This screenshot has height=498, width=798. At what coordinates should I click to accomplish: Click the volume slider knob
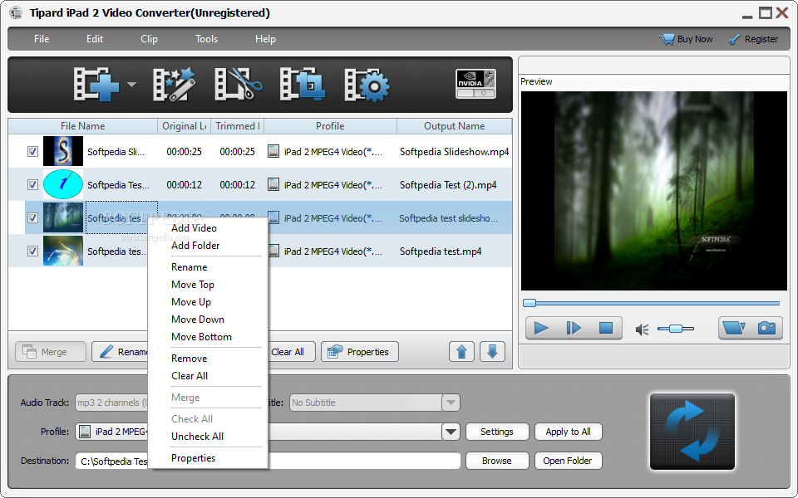[x=675, y=329]
